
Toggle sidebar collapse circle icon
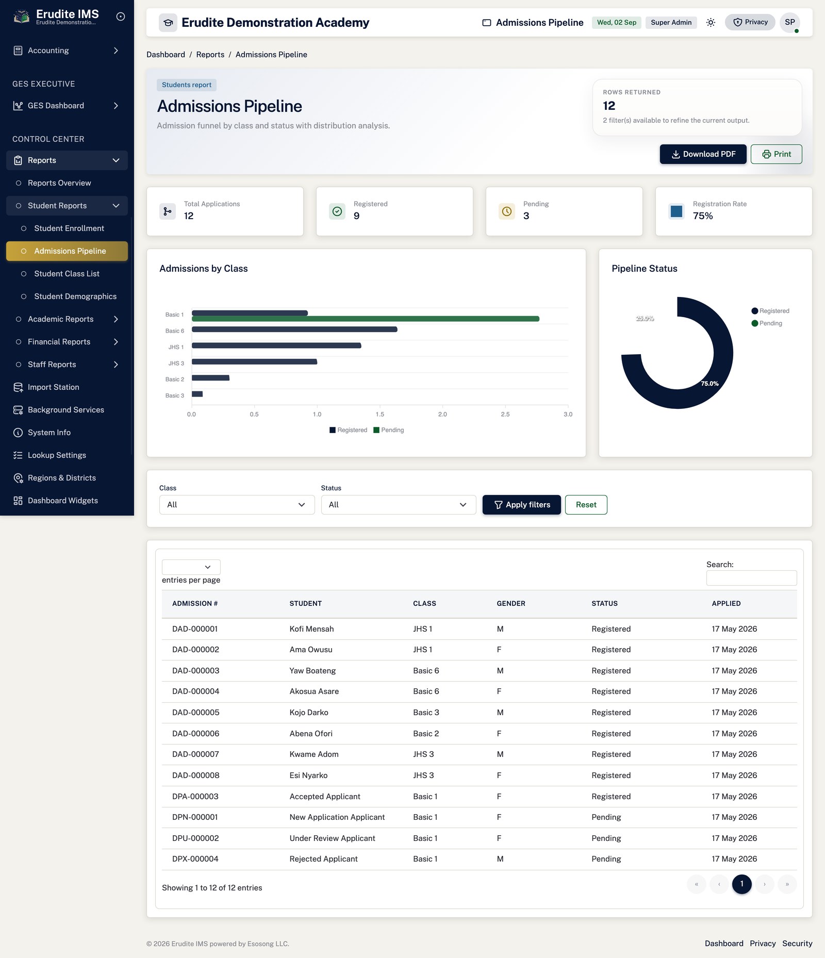coord(121,16)
